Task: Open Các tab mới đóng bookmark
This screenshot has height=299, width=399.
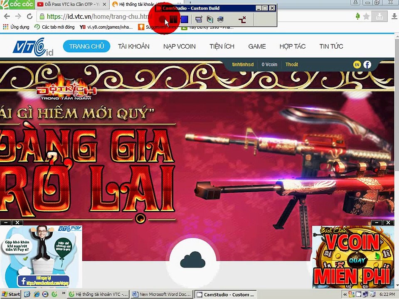Action: pos(55,27)
